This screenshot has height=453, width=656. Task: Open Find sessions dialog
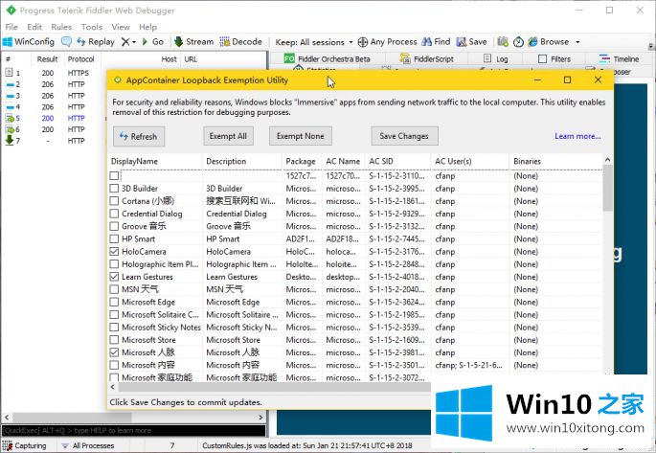[436, 42]
